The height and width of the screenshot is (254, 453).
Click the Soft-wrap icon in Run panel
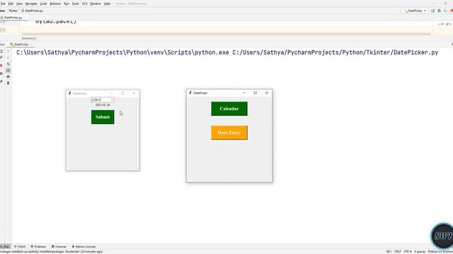pos(8,64)
